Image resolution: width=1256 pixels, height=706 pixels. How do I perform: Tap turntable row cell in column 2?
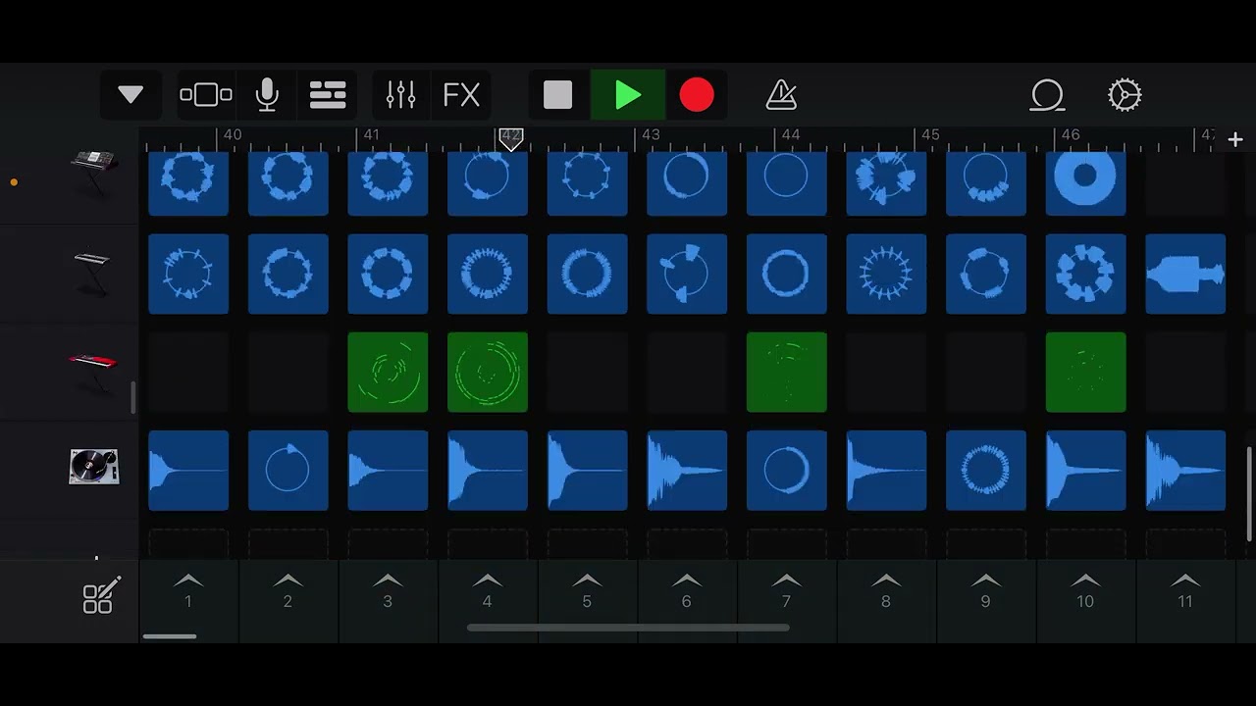tap(288, 471)
